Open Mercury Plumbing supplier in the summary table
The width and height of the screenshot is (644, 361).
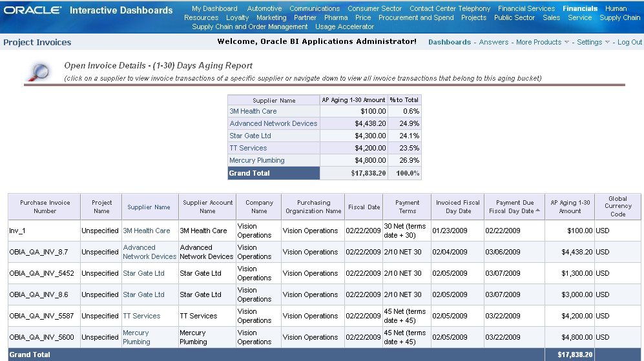point(257,160)
